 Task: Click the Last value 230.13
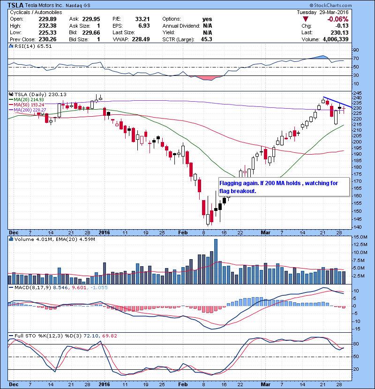(339, 33)
